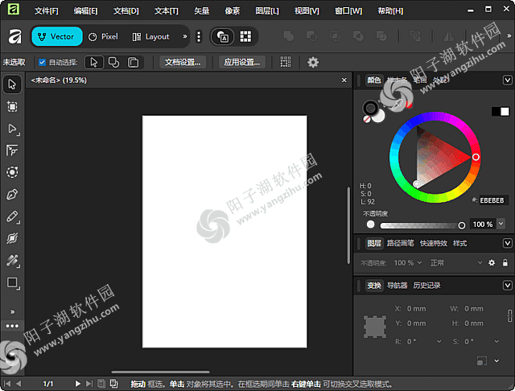The width and height of the screenshot is (515, 391).
Task: Select the Corner tool
Action: 12,150
